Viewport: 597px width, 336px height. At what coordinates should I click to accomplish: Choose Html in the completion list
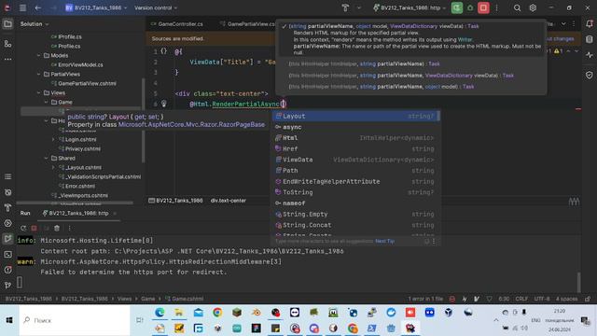coord(356,138)
